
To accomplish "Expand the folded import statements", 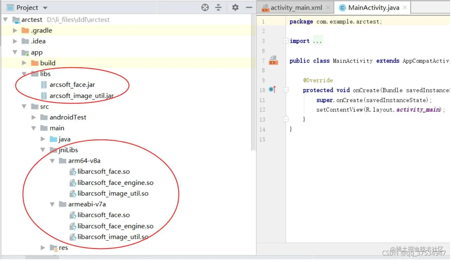I will (x=285, y=41).
